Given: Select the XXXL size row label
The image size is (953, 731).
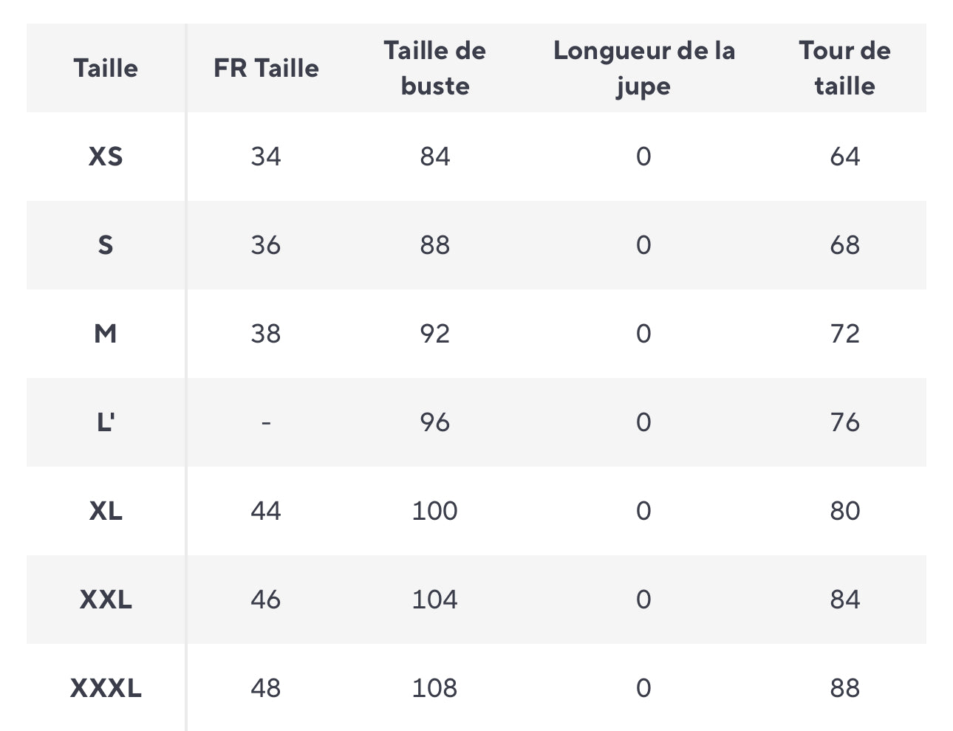Looking at the screenshot, I should [106, 688].
